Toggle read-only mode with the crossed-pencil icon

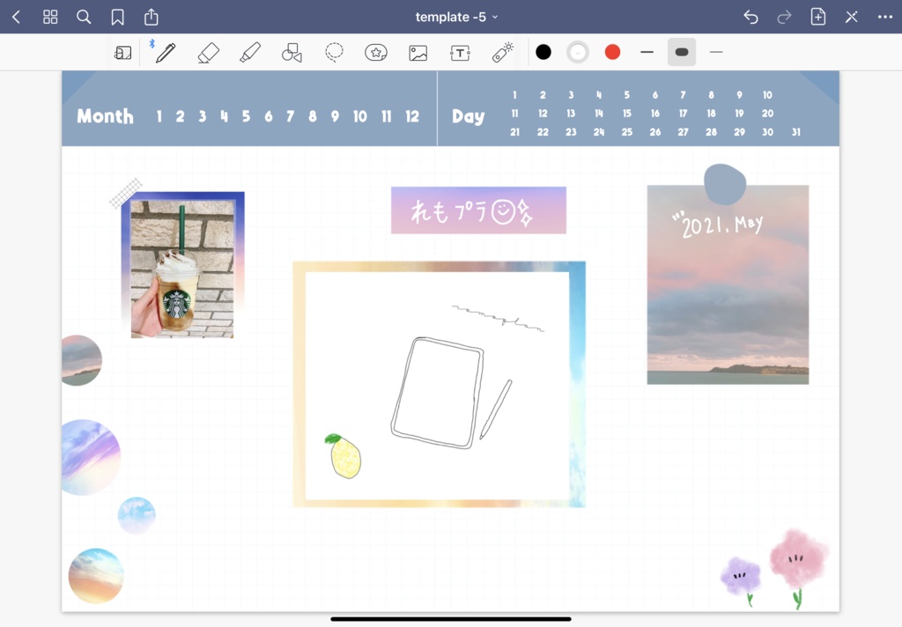point(852,18)
